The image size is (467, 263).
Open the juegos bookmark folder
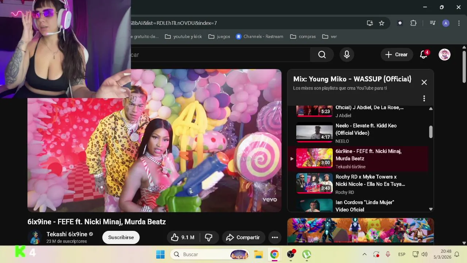coord(219,37)
